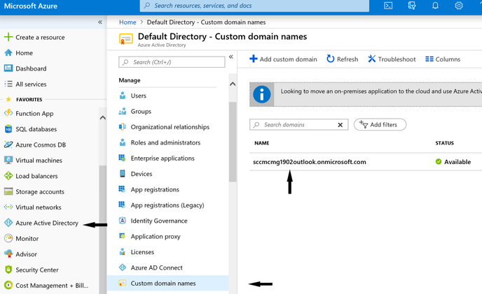Click up arrow of favorites scrollbar
Image resolution: width=482 pixels, height=294 pixels.
pyautogui.click(x=103, y=118)
